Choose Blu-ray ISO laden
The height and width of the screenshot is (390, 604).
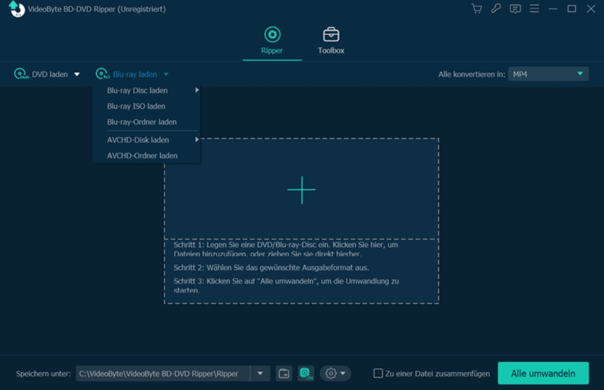(x=147, y=106)
